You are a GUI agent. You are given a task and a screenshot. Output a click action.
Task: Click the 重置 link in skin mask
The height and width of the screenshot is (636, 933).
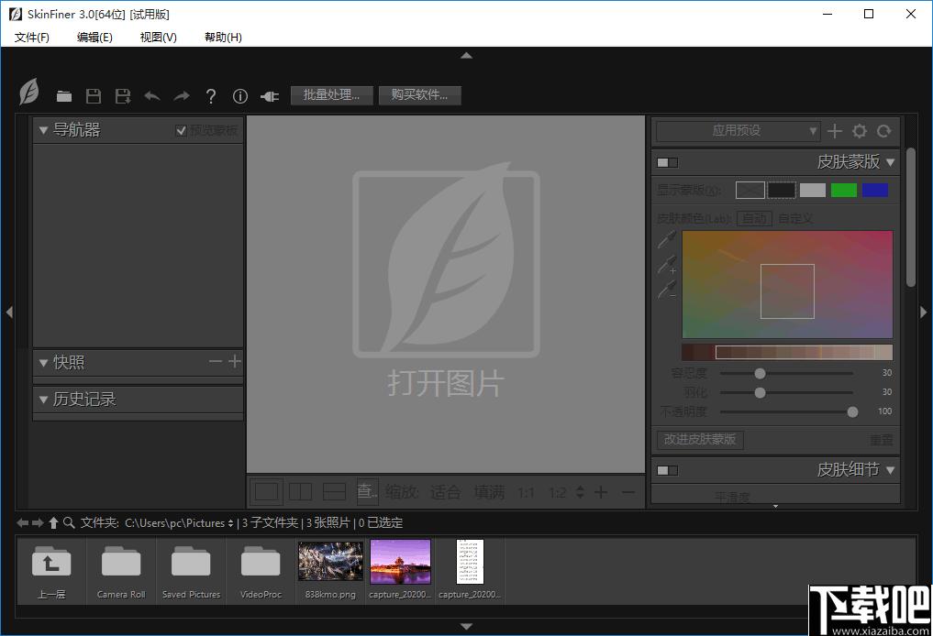coord(882,440)
